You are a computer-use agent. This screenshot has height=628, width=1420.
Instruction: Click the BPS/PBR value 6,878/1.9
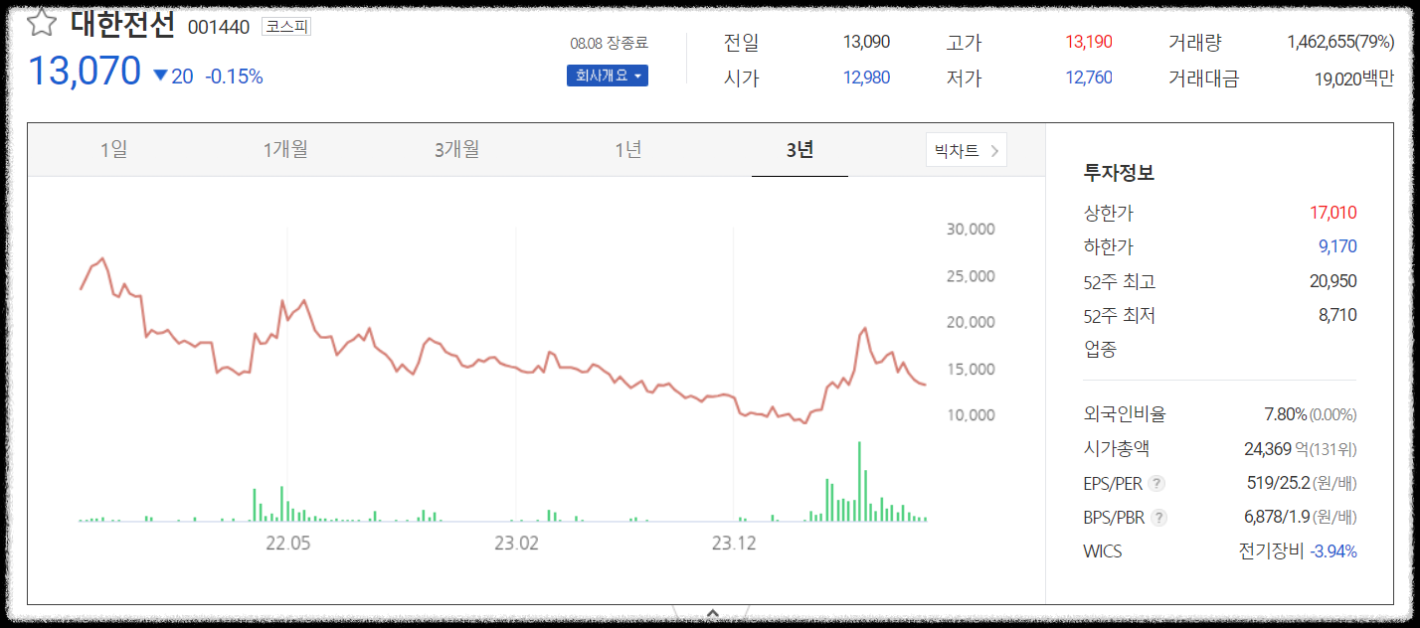[x=1277, y=517]
